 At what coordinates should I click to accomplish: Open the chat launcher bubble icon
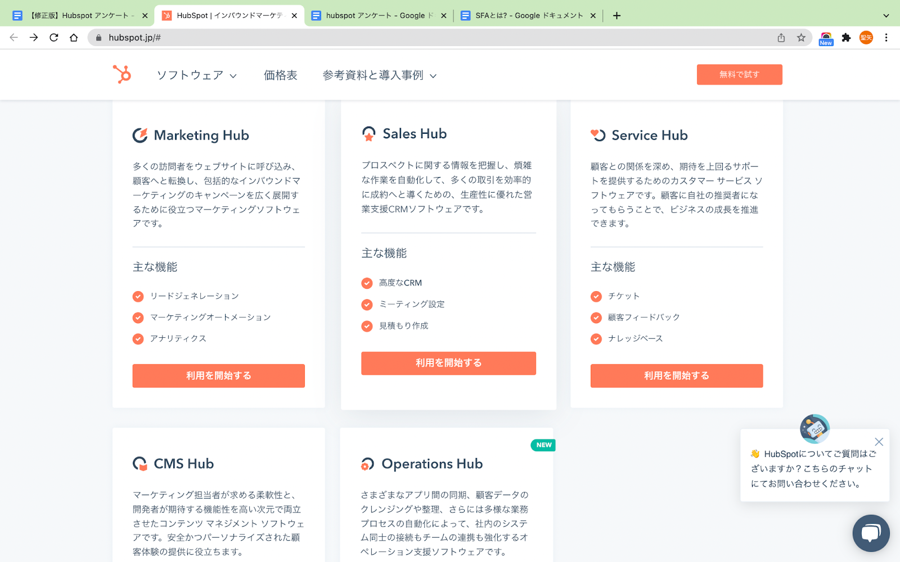(x=871, y=533)
